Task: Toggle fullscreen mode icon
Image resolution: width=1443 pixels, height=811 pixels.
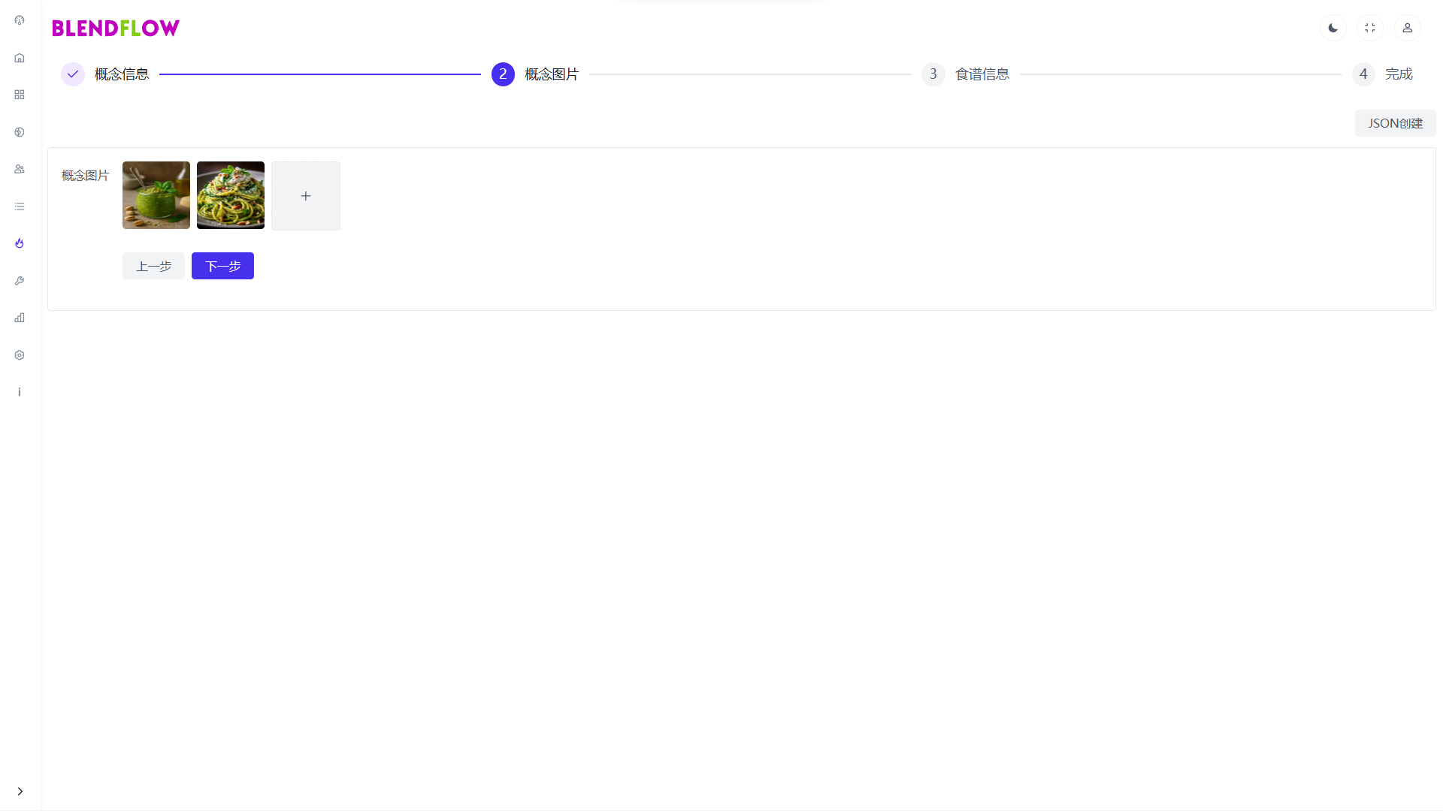Action: click(x=1370, y=28)
